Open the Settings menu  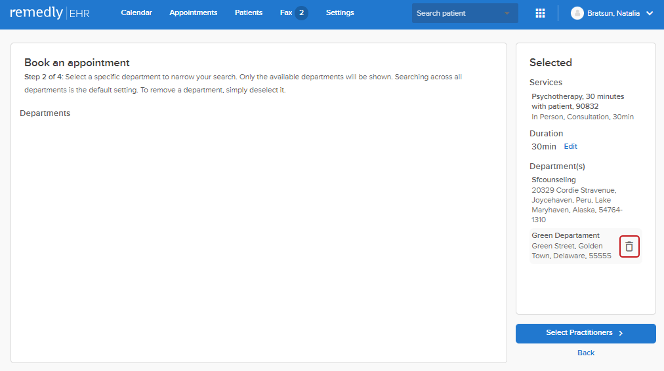pos(340,12)
